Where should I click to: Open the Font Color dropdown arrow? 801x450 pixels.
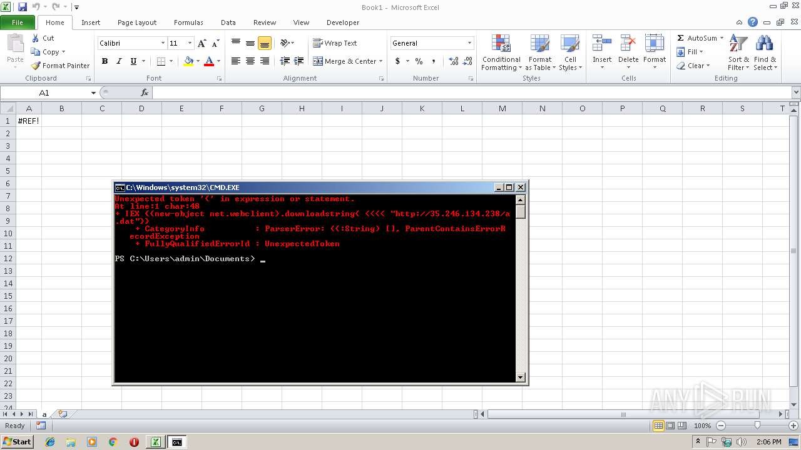pyautogui.click(x=218, y=61)
